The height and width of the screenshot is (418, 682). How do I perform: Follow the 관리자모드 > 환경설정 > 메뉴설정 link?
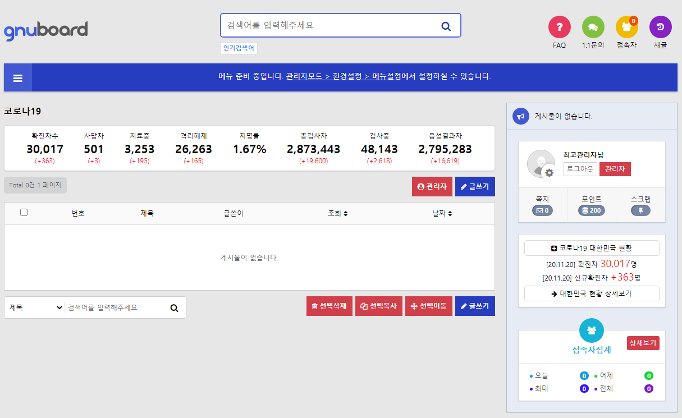343,77
